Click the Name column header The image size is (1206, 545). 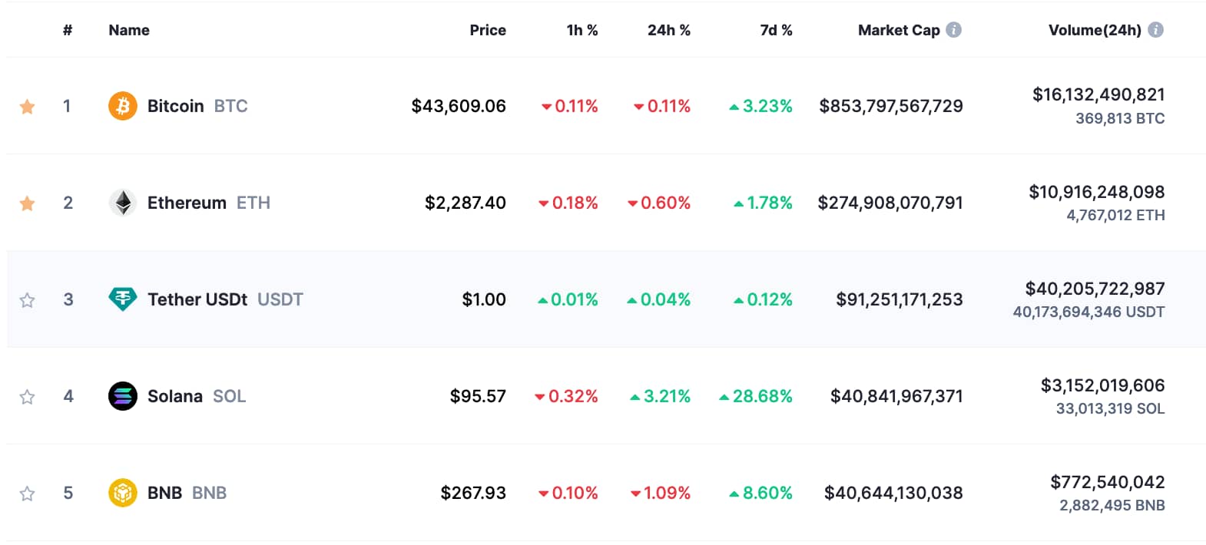coord(128,30)
